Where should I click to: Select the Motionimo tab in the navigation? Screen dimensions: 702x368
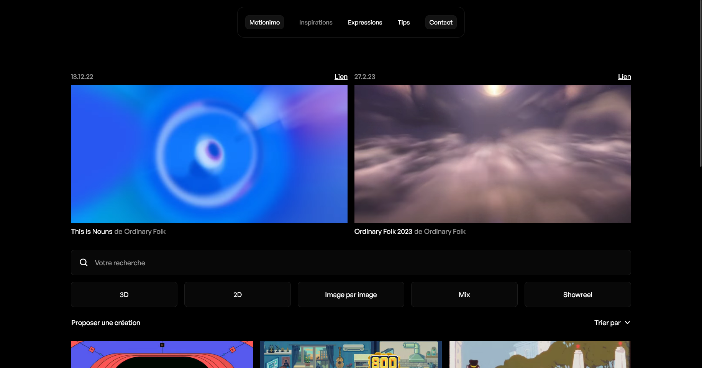pos(264,22)
